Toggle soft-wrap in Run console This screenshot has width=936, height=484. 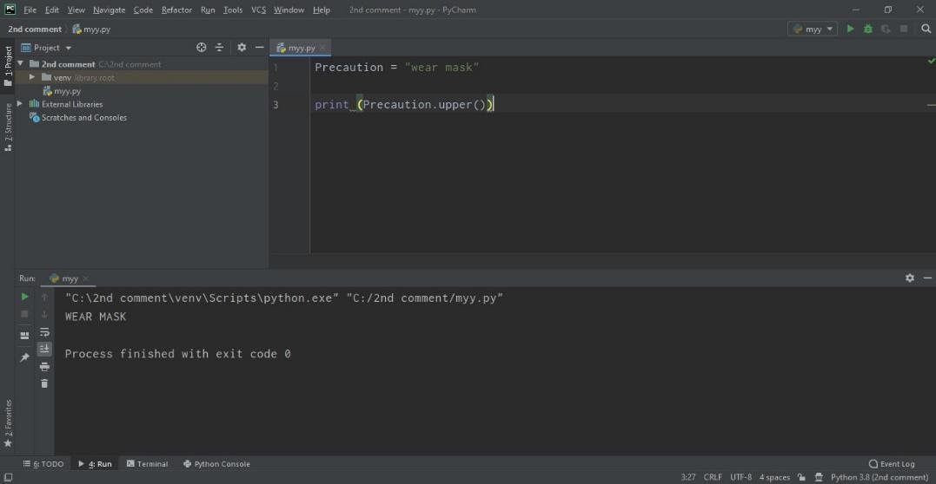tap(44, 332)
